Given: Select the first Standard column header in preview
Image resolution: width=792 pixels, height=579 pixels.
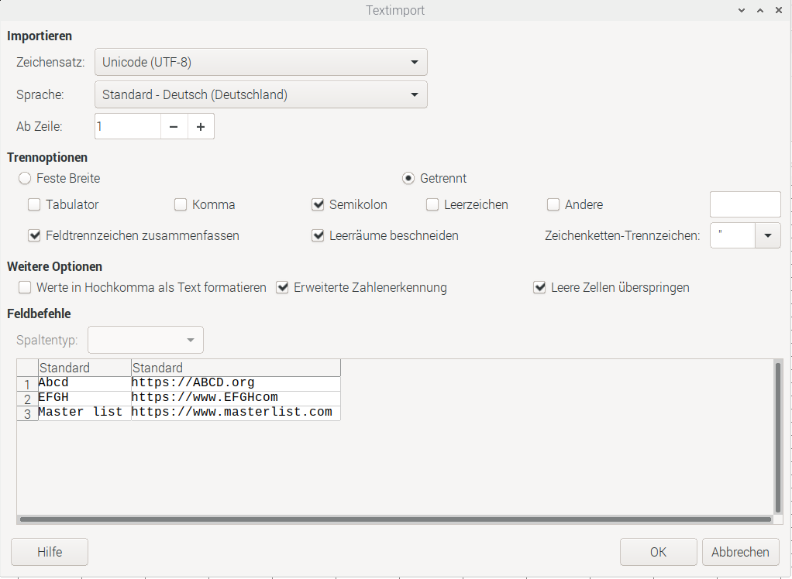Looking at the screenshot, I should pyautogui.click(x=84, y=368).
